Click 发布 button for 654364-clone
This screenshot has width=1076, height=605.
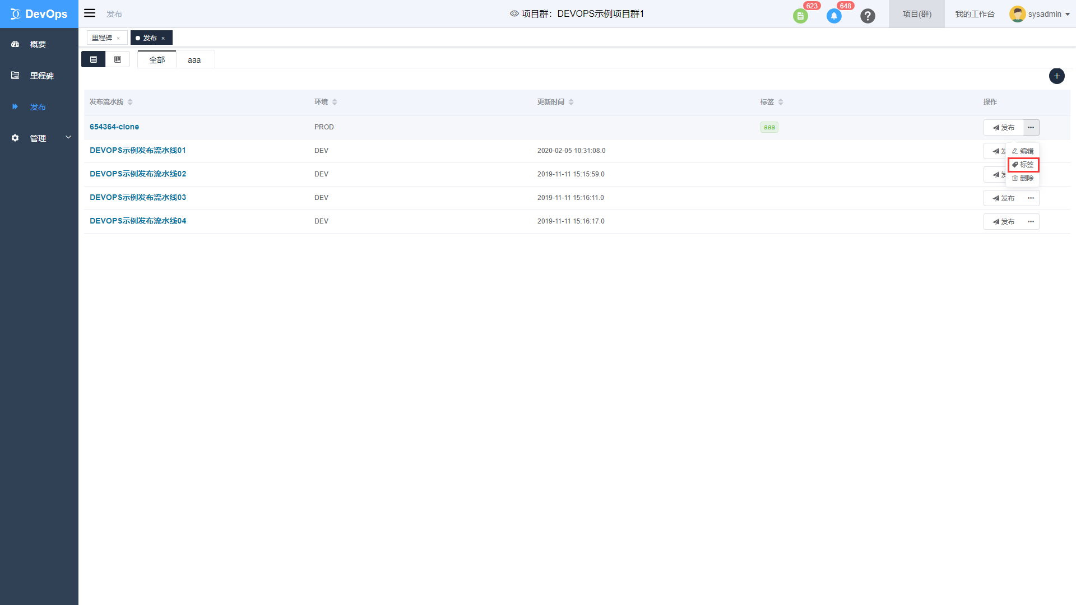[x=1004, y=128]
